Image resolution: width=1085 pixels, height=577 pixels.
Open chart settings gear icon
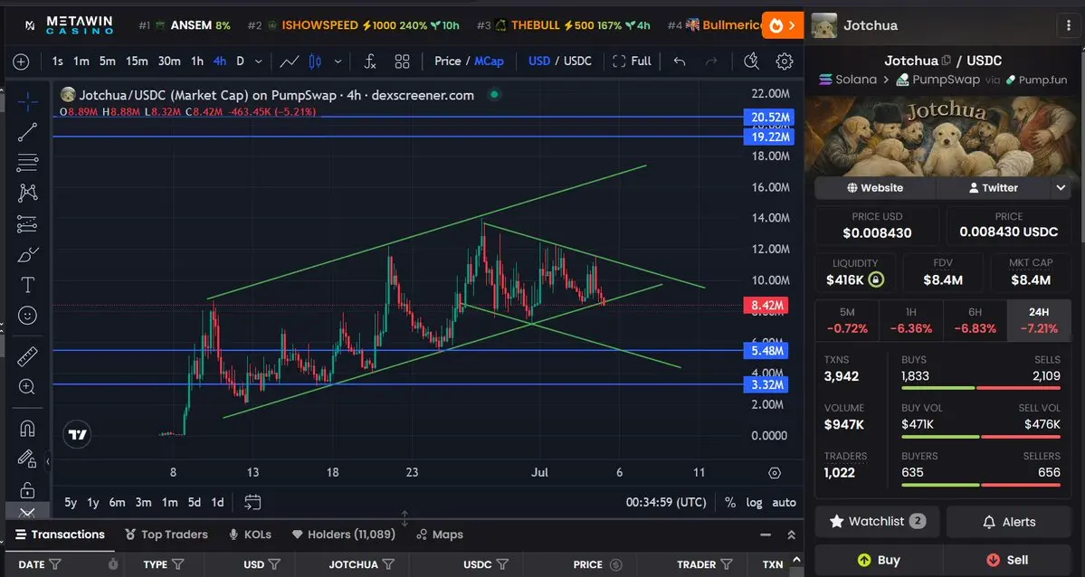[x=784, y=61]
